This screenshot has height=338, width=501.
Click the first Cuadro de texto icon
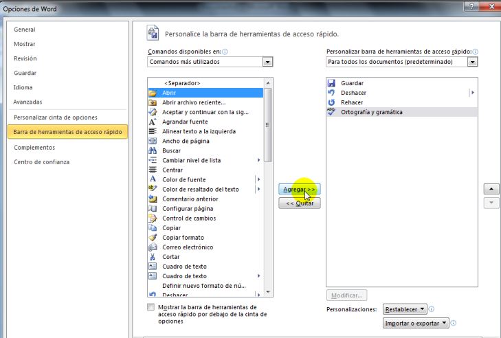tap(153, 266)
